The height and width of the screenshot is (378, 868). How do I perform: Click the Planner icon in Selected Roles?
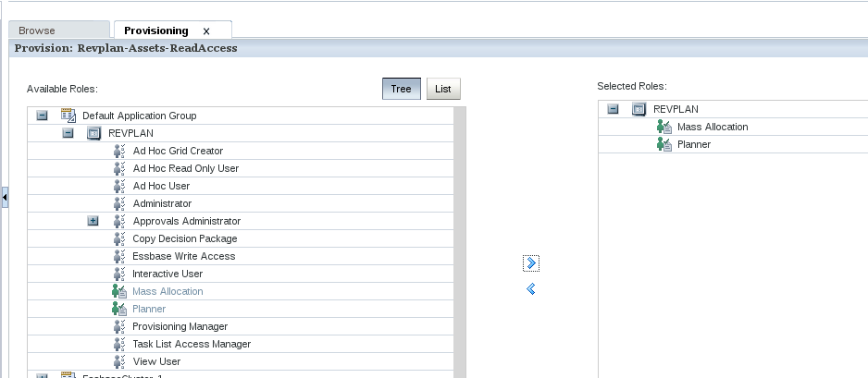663,145
